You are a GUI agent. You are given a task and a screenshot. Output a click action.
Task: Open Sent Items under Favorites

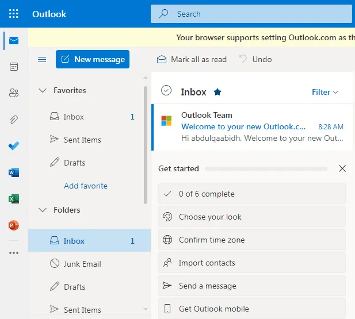89,140
